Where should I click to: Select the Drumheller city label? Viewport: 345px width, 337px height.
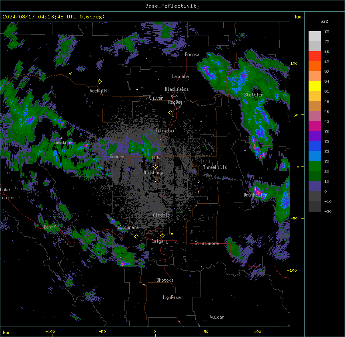[255, 195]
